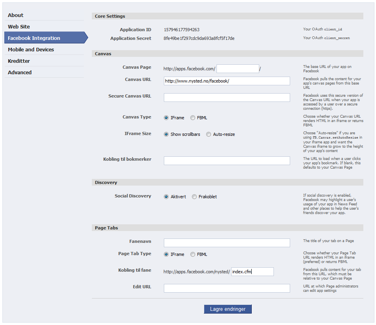Set Social Discovery to Aktivert
The height and width of the screenshot is (325, 376).
click(x=166, y=197)
